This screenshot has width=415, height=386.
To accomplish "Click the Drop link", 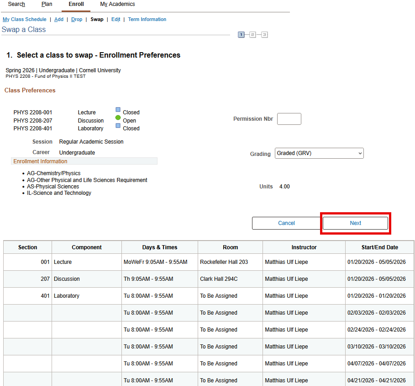I will (x=76, y=20).
